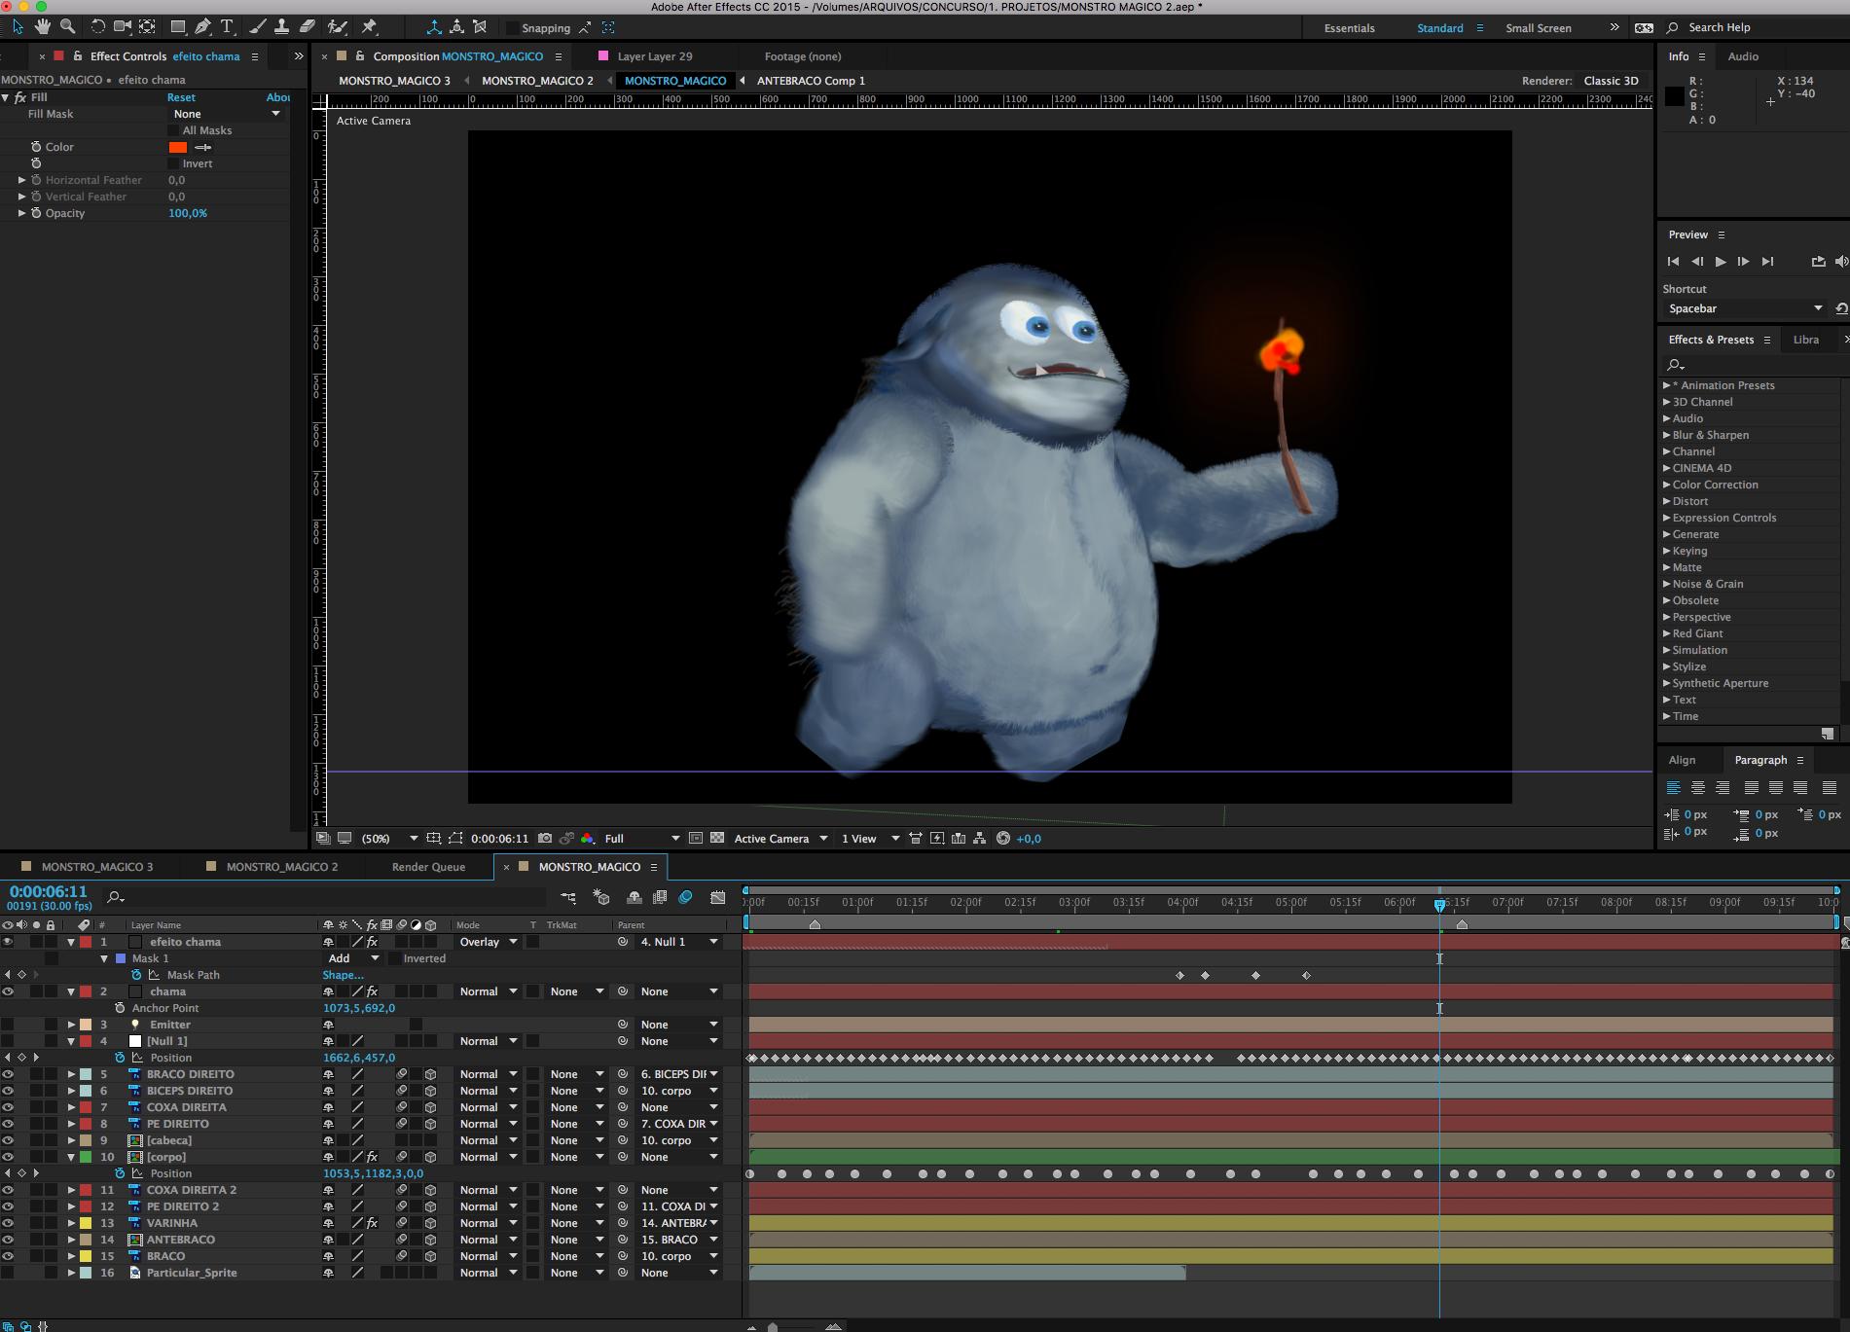Viewport: 1850px width, 1332px height.
Task: Open the Fill Mask dropdown
Action: tap(227, 114)
